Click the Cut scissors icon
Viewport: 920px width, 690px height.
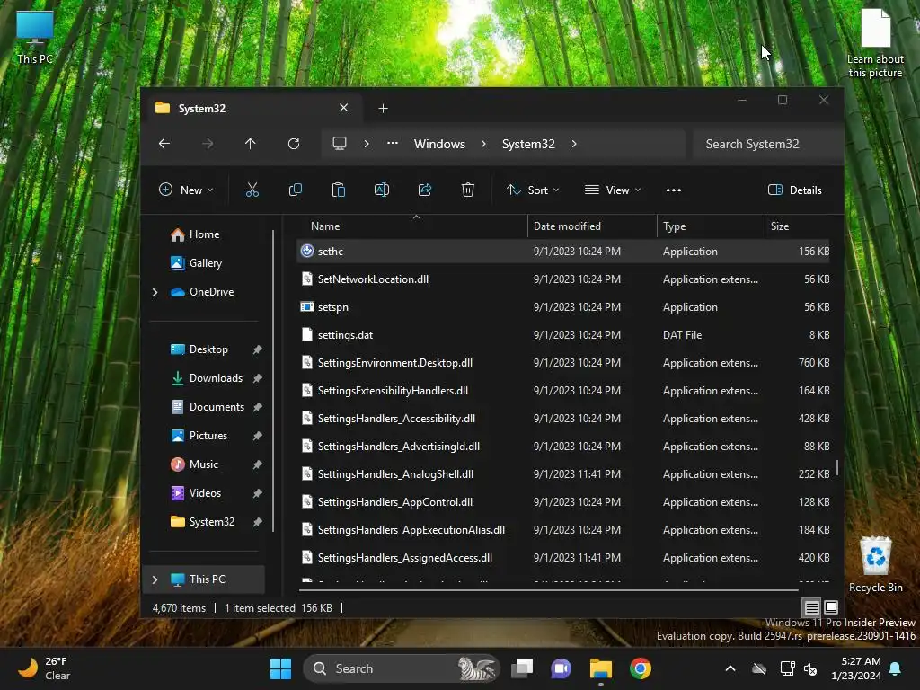252,190
